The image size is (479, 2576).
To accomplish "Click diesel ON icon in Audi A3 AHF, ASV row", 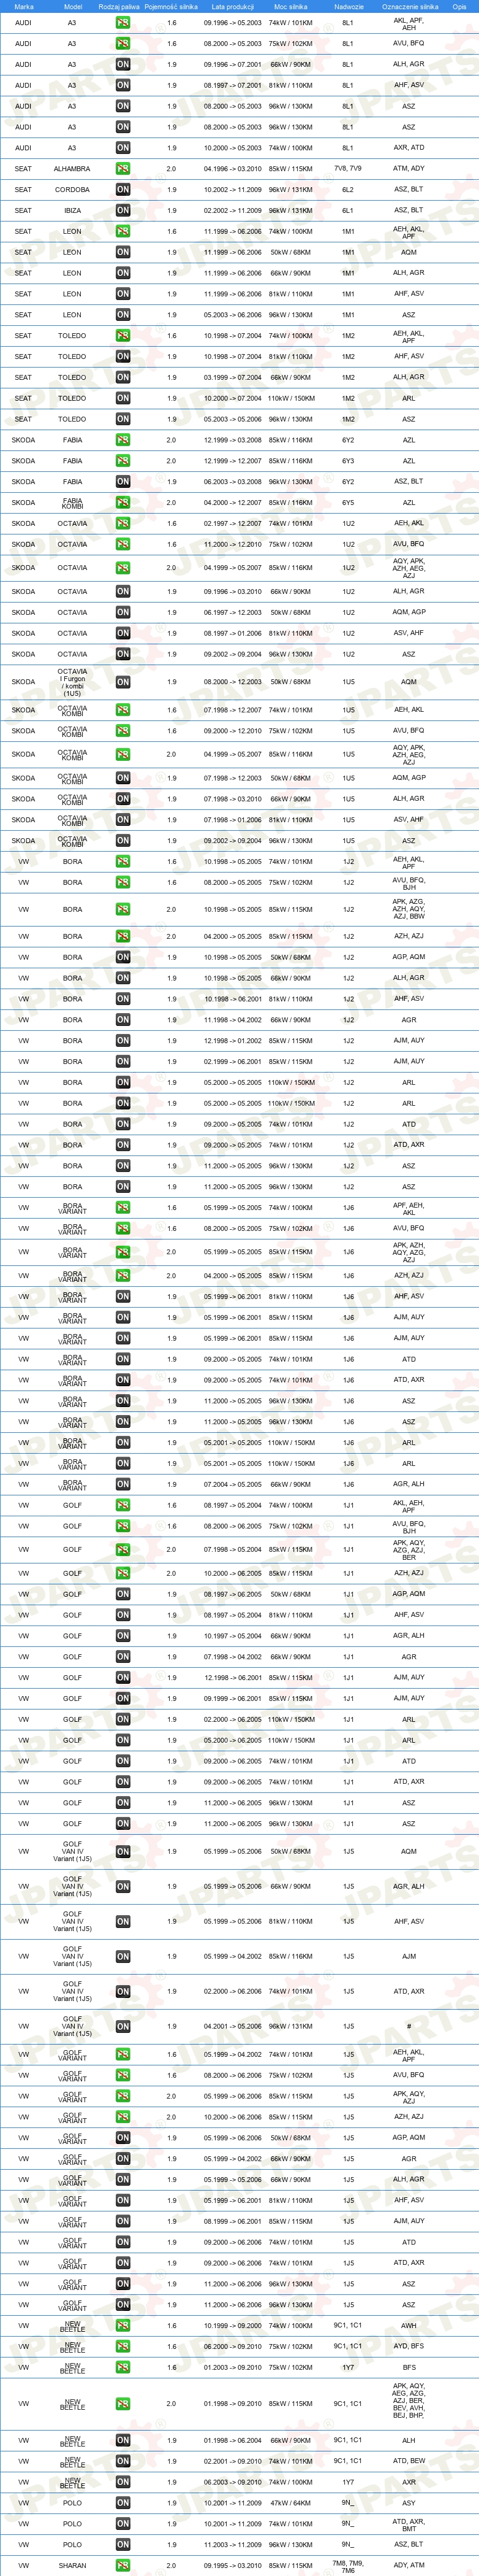I will tap(123, 85).
